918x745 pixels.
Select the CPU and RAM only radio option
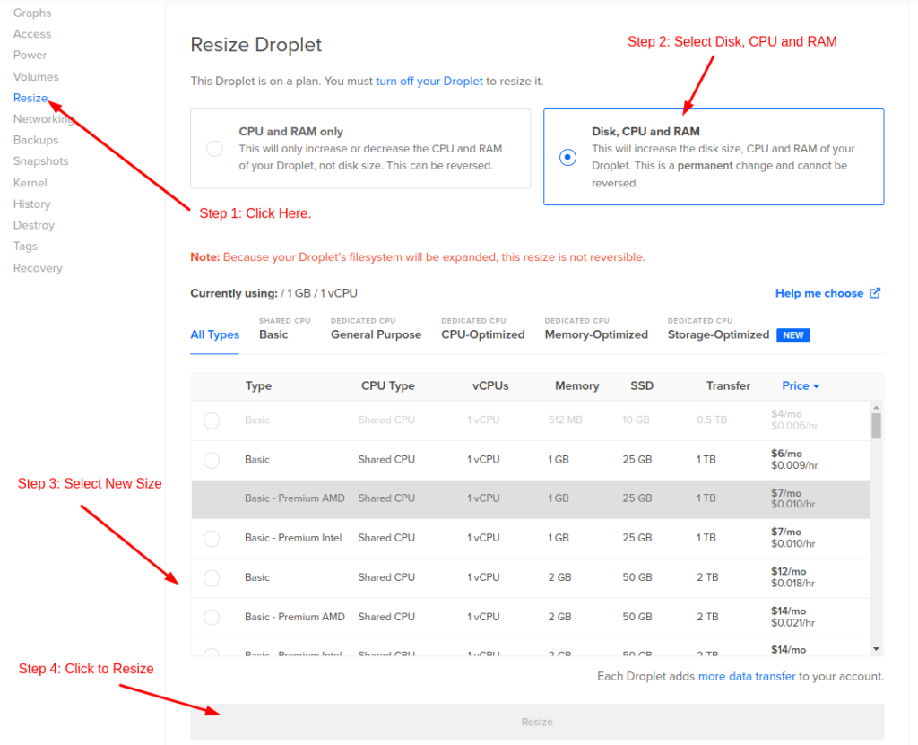[x=215, y=148]
